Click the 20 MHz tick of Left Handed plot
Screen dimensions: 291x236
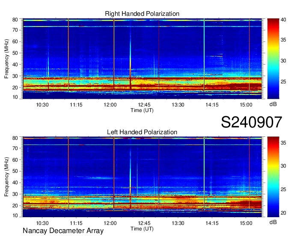coord(15,206)
